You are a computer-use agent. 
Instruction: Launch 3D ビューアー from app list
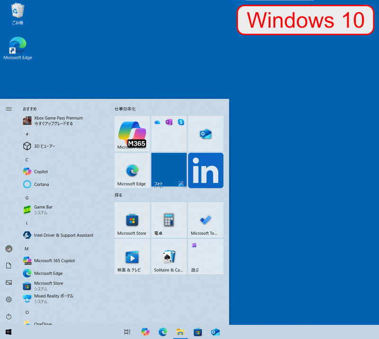click(39, 146)
